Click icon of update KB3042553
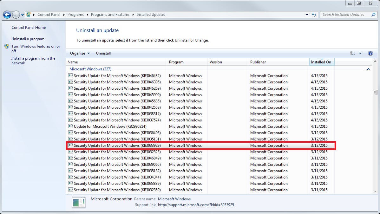Viewport: 380px width, 214px height. [70, 107]
